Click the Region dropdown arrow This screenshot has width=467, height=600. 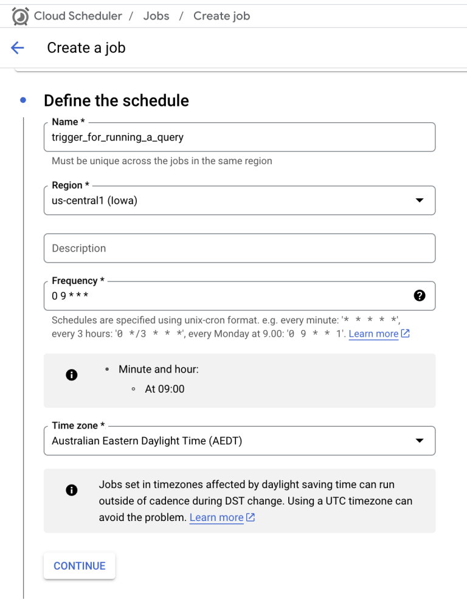[421, 199]
